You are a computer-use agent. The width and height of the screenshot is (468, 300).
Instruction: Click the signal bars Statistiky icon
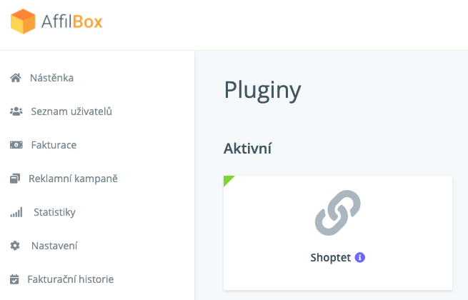(16, 212)
